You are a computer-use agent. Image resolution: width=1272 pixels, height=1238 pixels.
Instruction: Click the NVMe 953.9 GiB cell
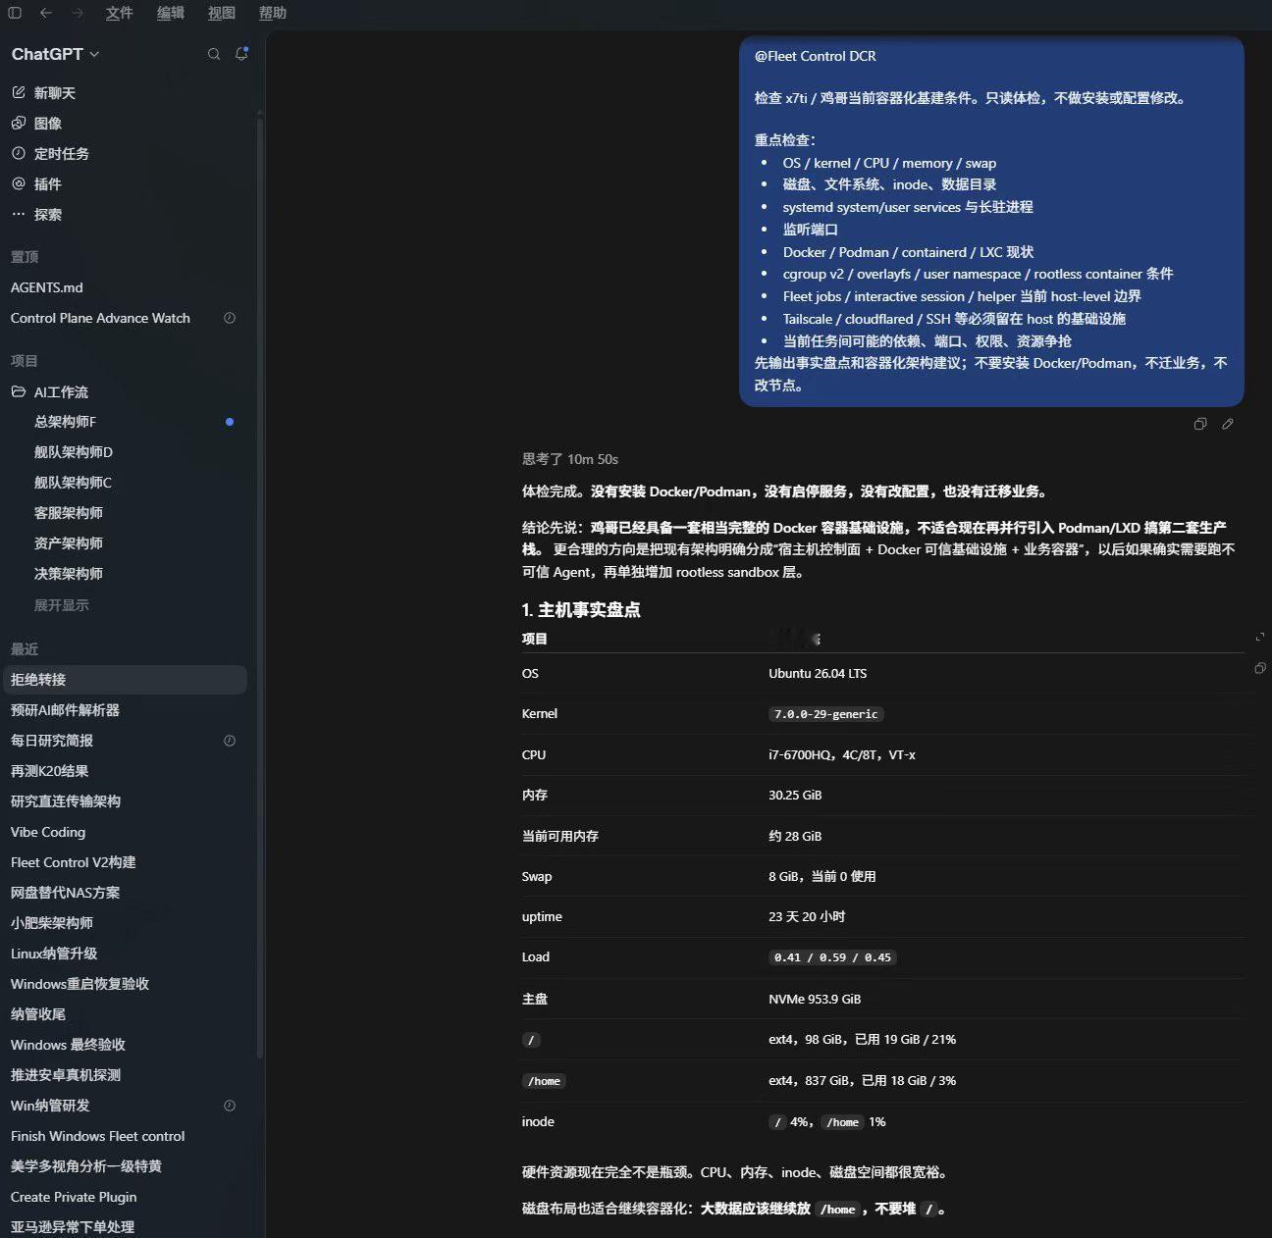[x=815, y=1000]
